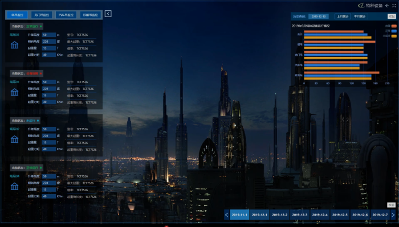Click the crane icon of first 塔吊01 card
The height and width of the screenshot is (227, 399).
click(x=14, y=45)
